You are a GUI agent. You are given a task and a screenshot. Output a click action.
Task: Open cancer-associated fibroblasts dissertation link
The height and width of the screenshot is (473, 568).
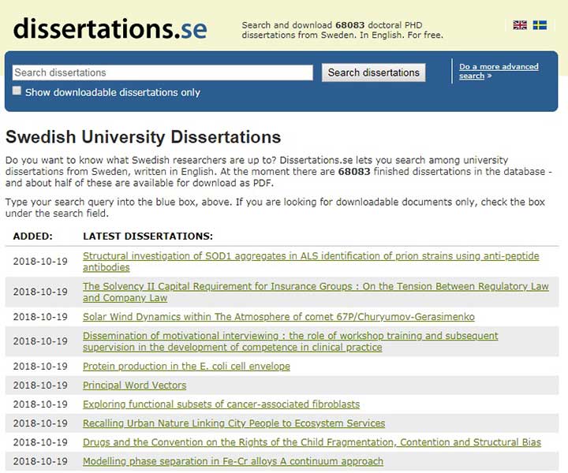point(221,404)
